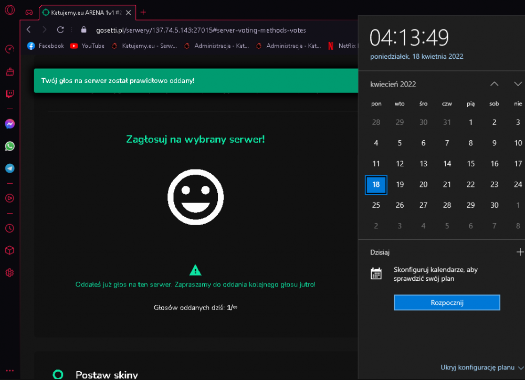The height and width of the screenshot is (380, 525).
Task: Reload the current page
Action: pyautogui.click(x=60, y=29)
